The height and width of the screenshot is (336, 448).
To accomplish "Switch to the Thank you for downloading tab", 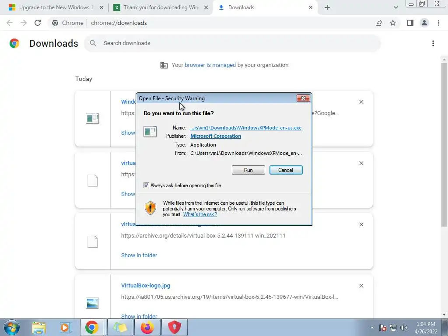I will tap(161, 7).
